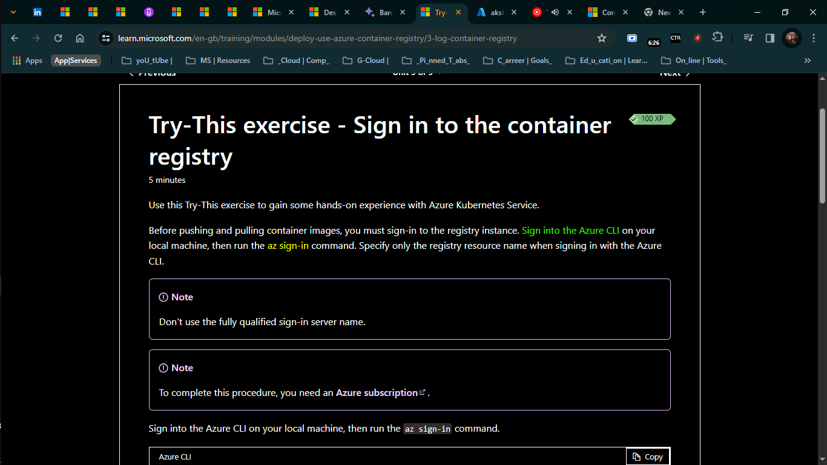Open the Chrome profile avatar
The image size is (827, 465).
(x=792, y=38)
